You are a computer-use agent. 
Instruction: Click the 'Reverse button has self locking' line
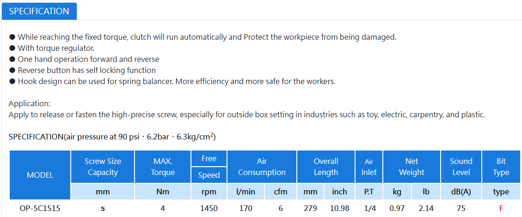tap(82, 70)
